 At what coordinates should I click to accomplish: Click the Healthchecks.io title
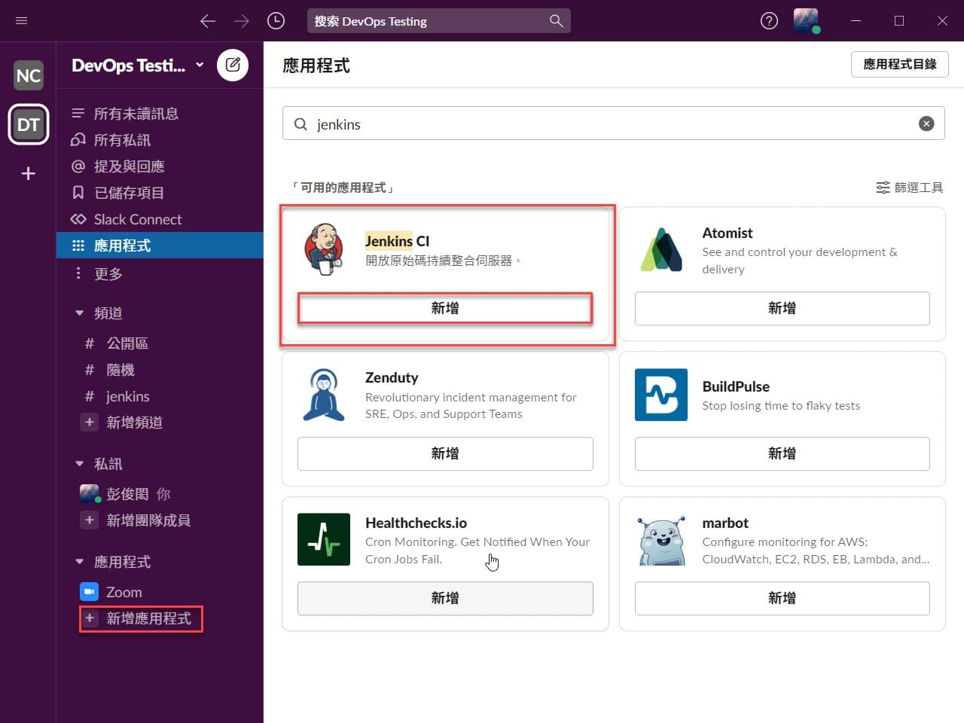tap(416, 523)
